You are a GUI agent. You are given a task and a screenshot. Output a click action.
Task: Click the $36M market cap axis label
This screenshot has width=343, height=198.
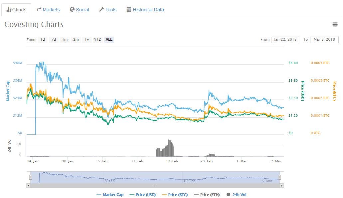[x=18, y=80]
